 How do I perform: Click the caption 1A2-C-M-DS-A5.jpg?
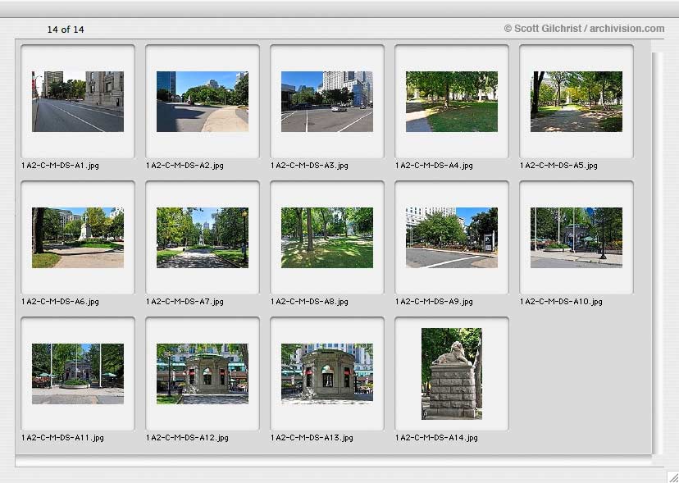559,166
